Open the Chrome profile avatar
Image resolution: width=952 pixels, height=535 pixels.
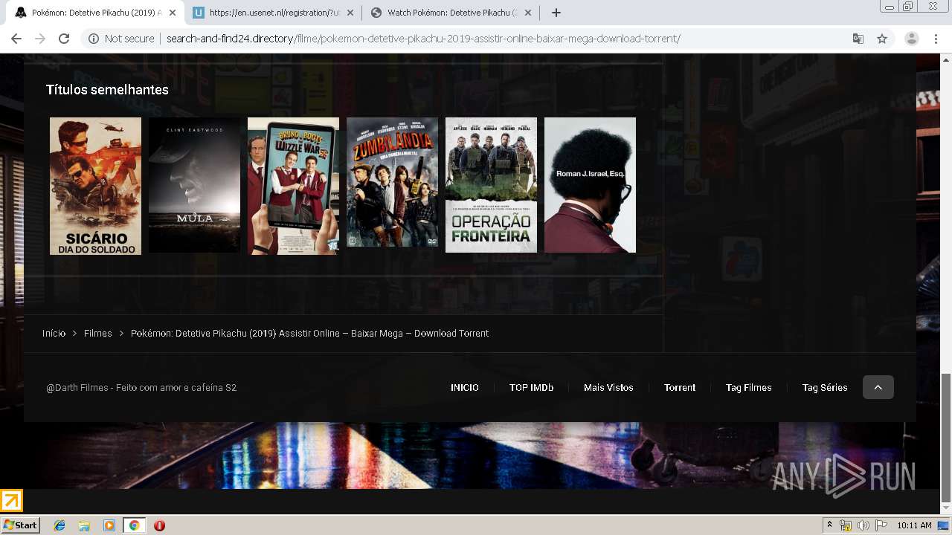[x=911, y=39]
